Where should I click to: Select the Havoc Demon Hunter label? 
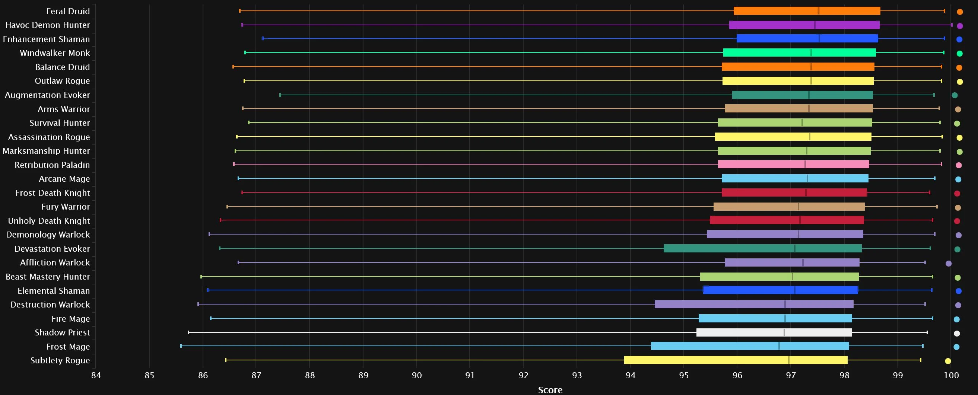[47, 25]
